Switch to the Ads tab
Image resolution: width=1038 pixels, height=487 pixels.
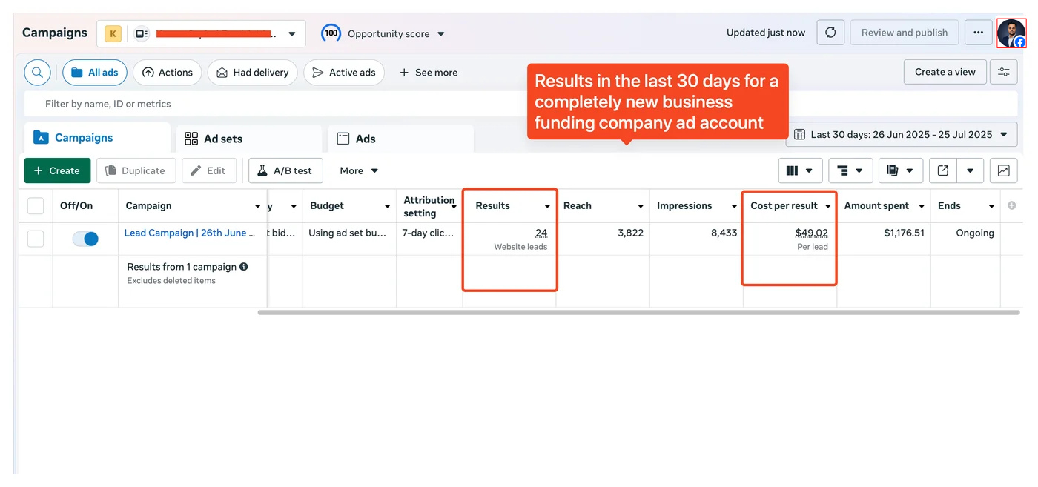point(400,139)
